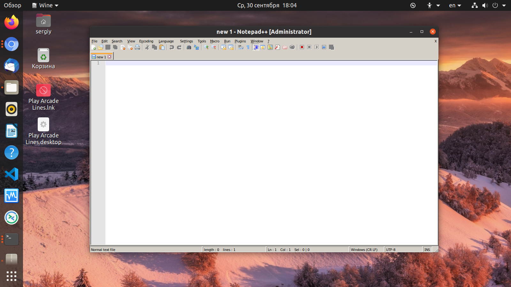Click the Undo arrow icon
511x287 pixels.
click(172, 47)
